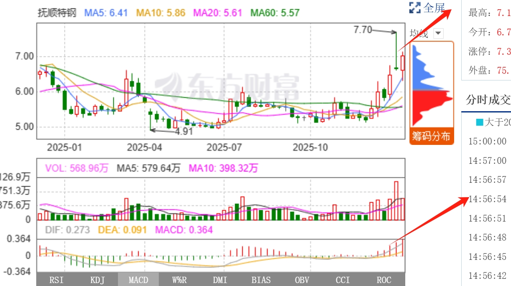This screenshot has width=511, height=286.
Task: Click the 4.91 low price annotation
Action: [x=184, y=131]
